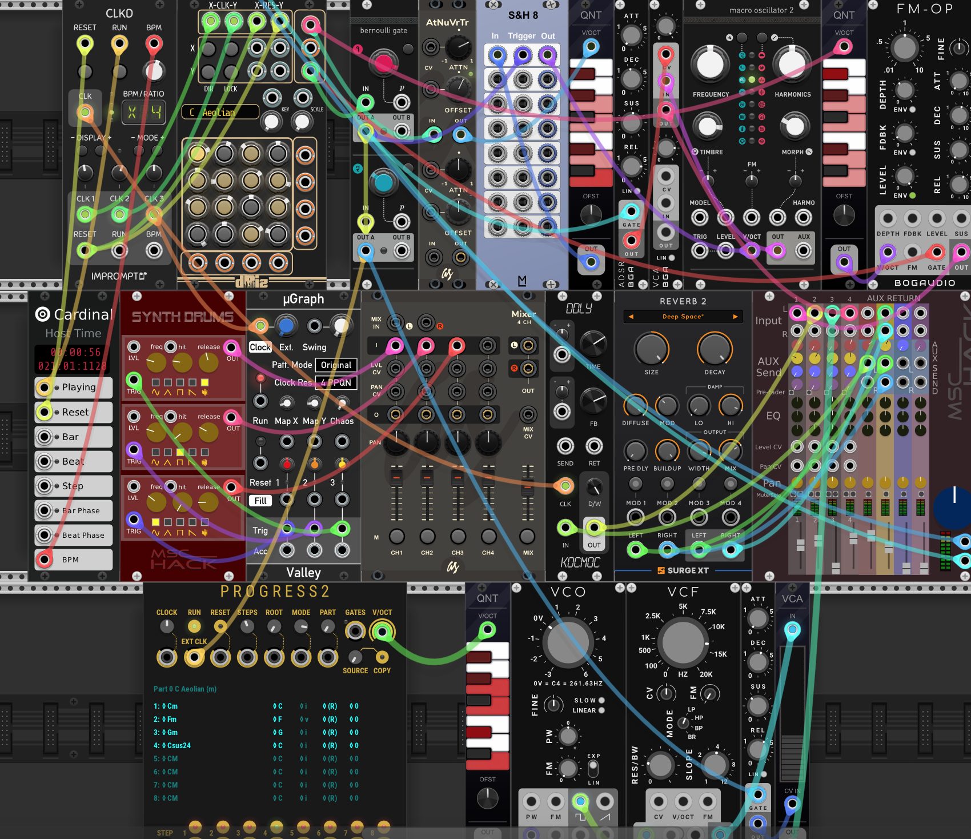
Task: Click the KEY knob on dBiz sequencer
Action: (x=272, y=121)
